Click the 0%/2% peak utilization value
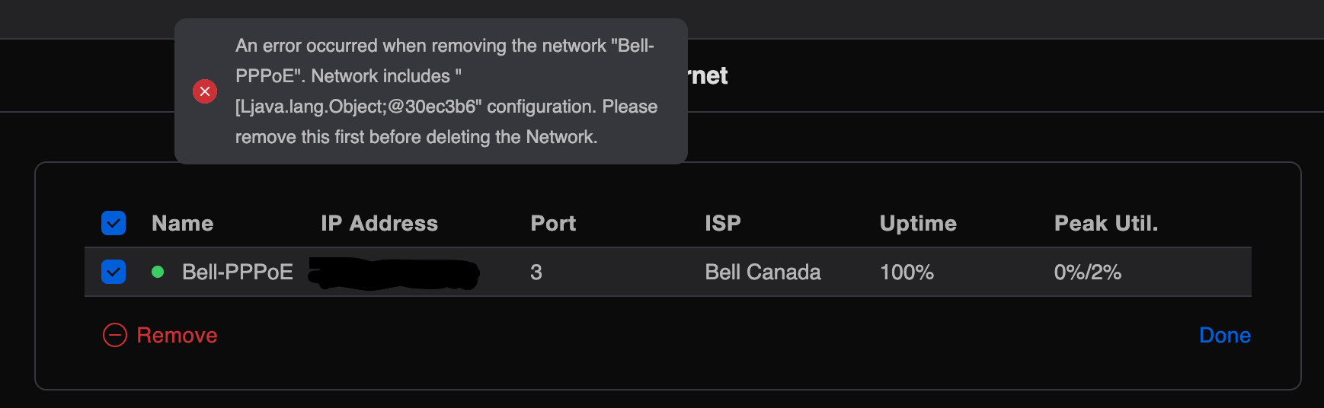 pos(1087,272)
